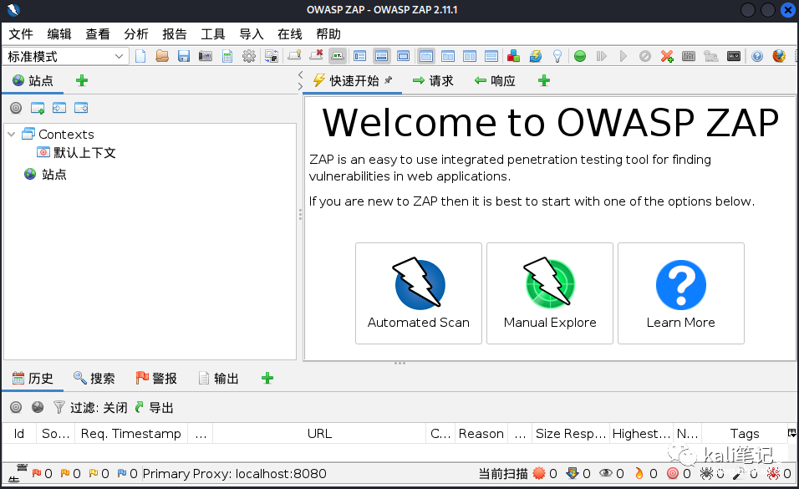Launch the Firefox browser icon in toolbar
Screen dimensions: 799x489
point(779,56)
